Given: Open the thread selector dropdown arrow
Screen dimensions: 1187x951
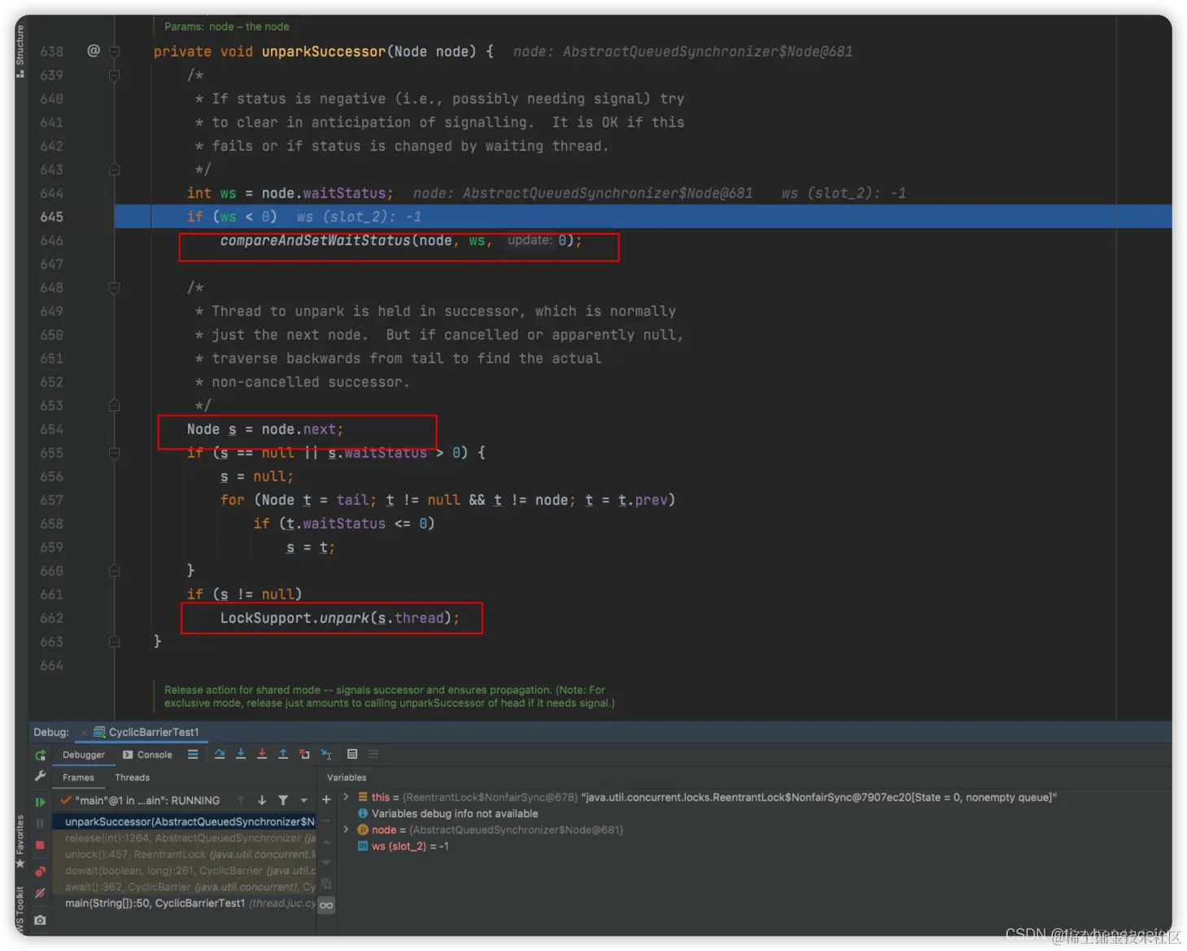Looking at the screenshot, I should click(x=303, y=800).
